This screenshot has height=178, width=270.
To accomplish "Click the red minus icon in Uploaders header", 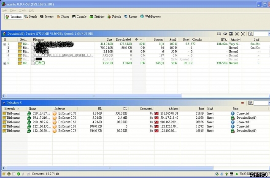I will pos(243,103).
